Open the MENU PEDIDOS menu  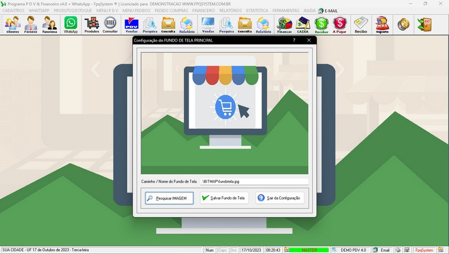click(x=136, y=11)
